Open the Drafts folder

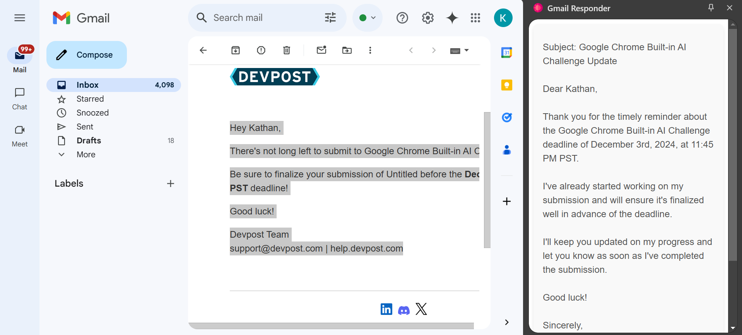pyautogui.click(x=114, y=141)
